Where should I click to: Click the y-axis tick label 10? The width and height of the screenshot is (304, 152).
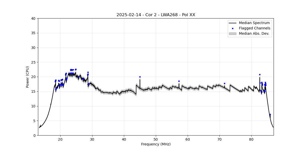pyautogui.click(x=34, y=106)
